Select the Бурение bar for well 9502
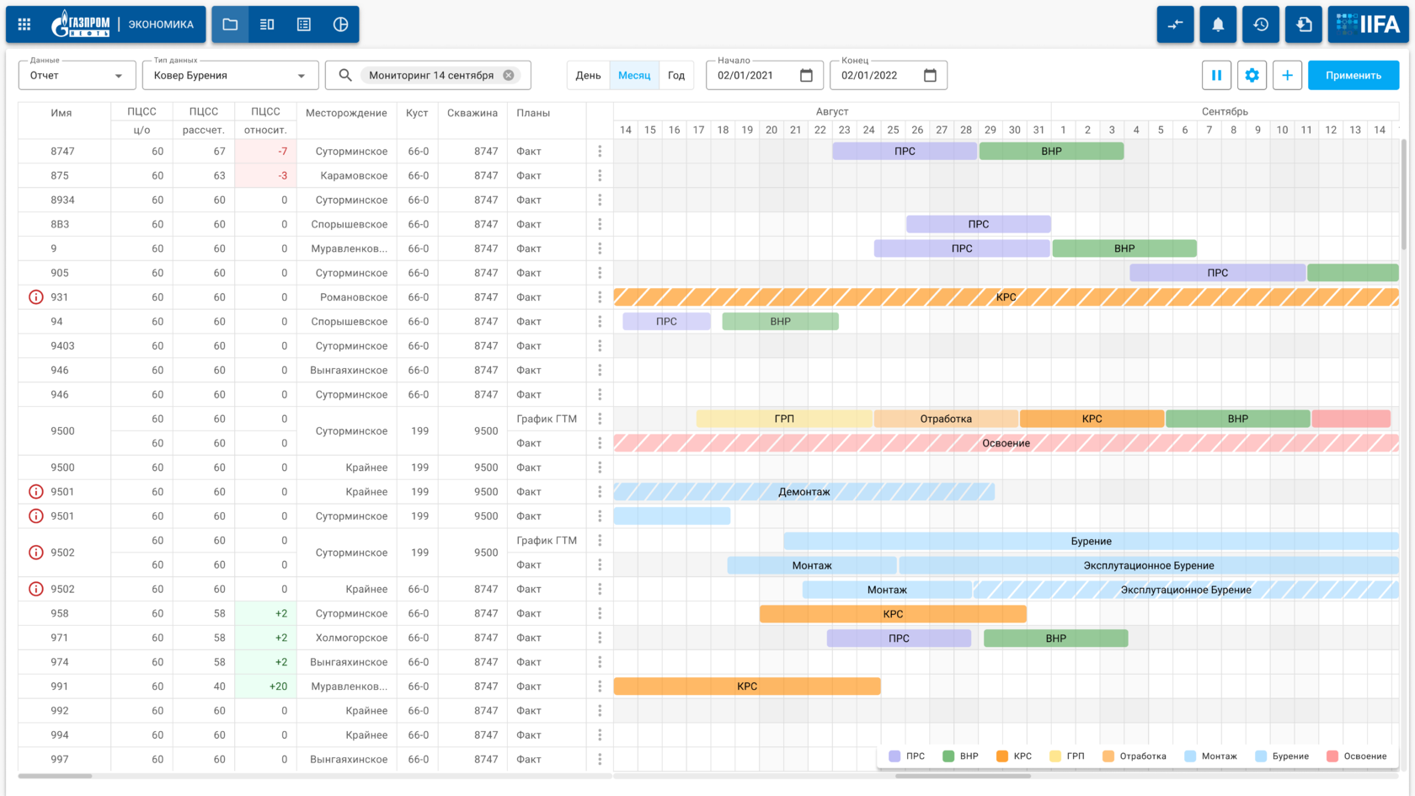 pyautogui.click(x=1091, y=541)
